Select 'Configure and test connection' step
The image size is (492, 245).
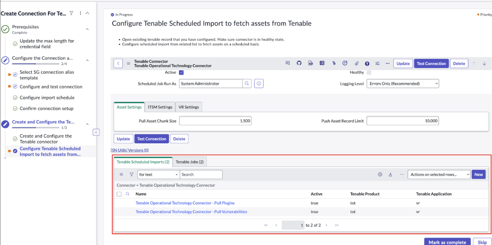[x=51, y=87]
